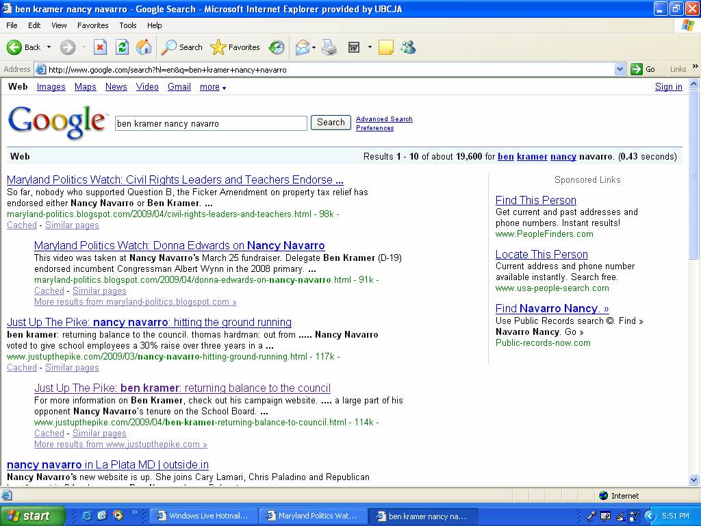Open the Tools menu
The width and height of the screenshot is (701, 526).
[127, 25]
